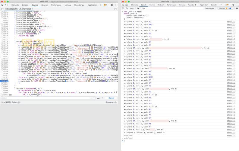The image size is (239, 151).
Task: Toggle regex option in the search bar
Action: tap(102, 98)
